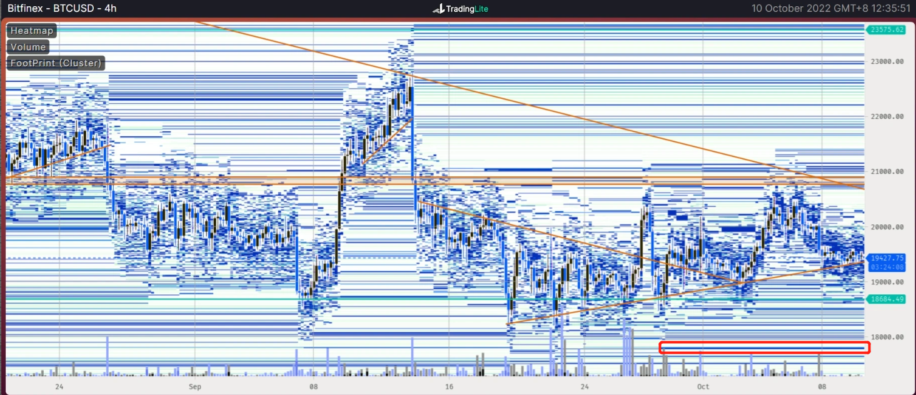This screenshot has width=916, height=395.
Task: Toggle the Volume layer label
Action: point(28,47)
